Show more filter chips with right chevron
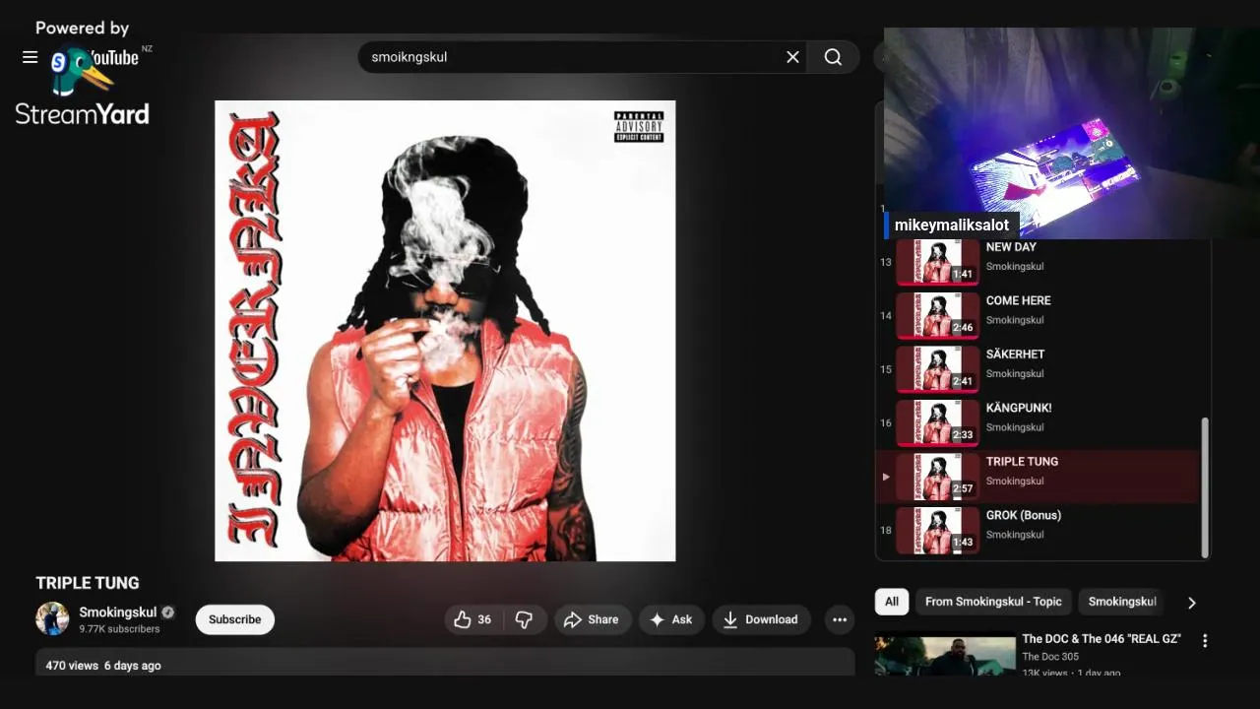The width and height of the screenshot is (1260, 709). (1192, 603)
